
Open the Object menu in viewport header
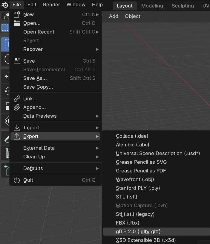(133, 16)
